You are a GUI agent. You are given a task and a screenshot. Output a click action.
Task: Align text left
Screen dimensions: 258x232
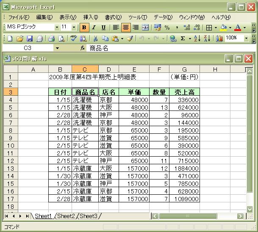(116, 28)
